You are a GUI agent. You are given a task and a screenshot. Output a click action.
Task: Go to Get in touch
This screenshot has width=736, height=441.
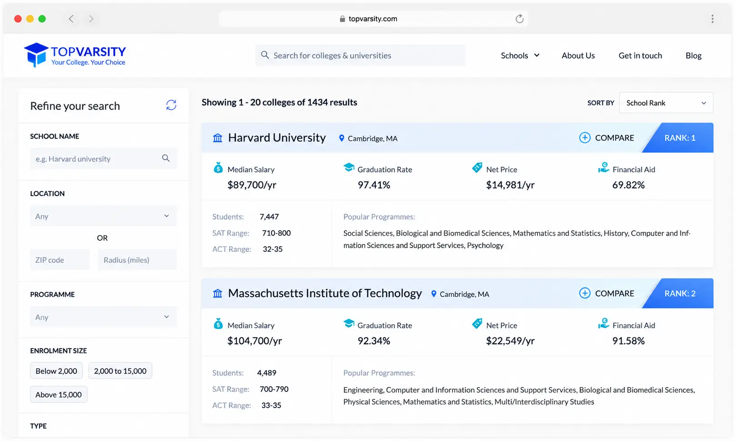[640, 55]
